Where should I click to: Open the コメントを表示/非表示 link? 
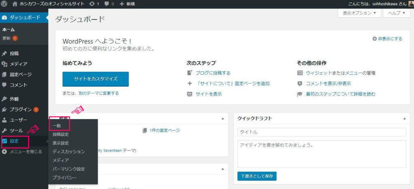click(328, 84)
